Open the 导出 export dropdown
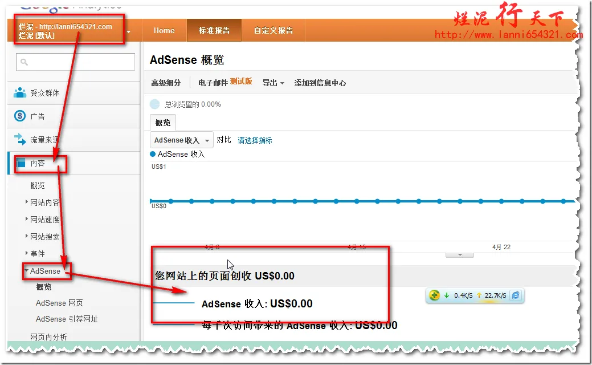This screenshot has height=365, width=592. 273,83
